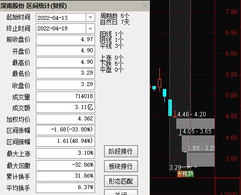Click the 成交量 field showing 714018

click(x=65, y=97)
